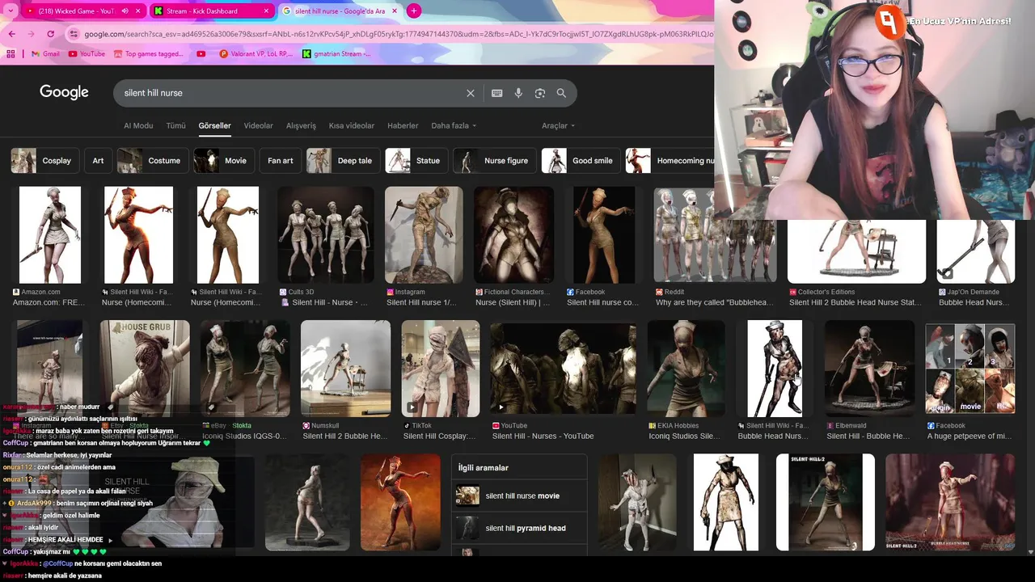Screen dimensions: 1035x582
Task: Open the Numskull Bubble Head statue image
Action: click(x=345, y=369)
